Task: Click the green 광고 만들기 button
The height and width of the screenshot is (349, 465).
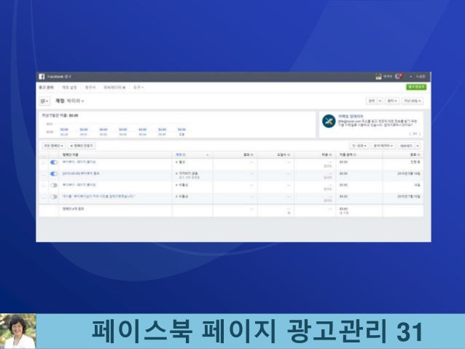Action: [x=416, y=87]
